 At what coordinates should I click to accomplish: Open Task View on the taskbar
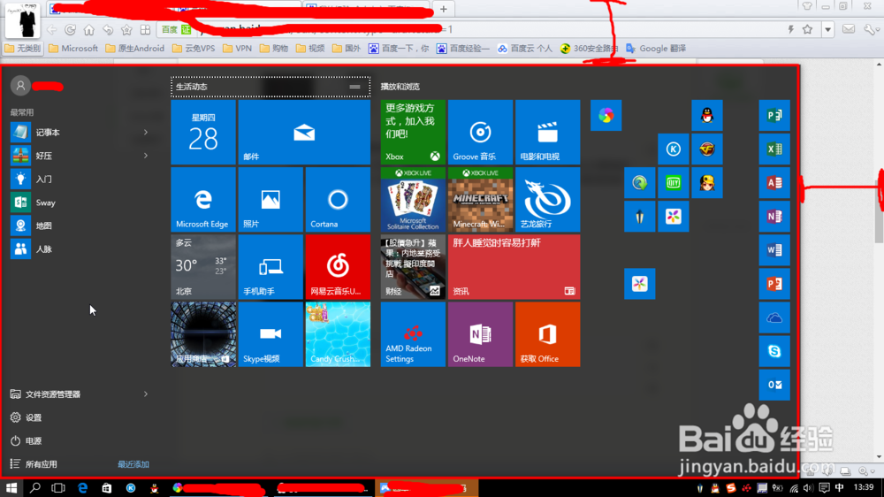(x=58, y=488)
